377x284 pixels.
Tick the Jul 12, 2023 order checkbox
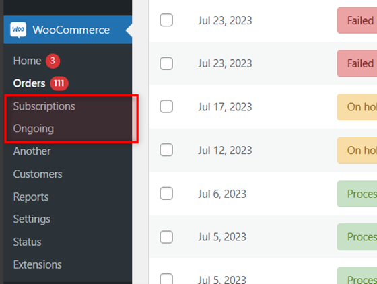[166, 150]
